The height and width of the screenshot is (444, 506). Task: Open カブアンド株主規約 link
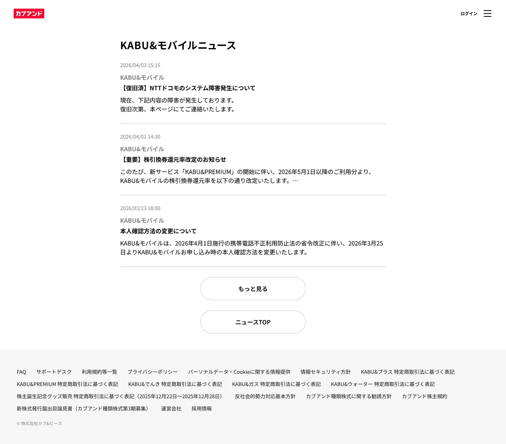[x=424, y=396]
